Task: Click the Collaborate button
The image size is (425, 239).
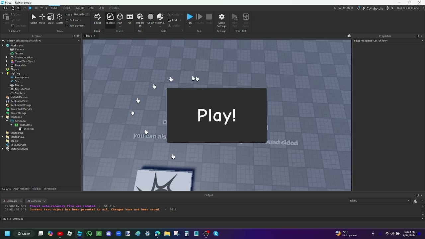Action: pyautogui.click(x=373, y=8)
